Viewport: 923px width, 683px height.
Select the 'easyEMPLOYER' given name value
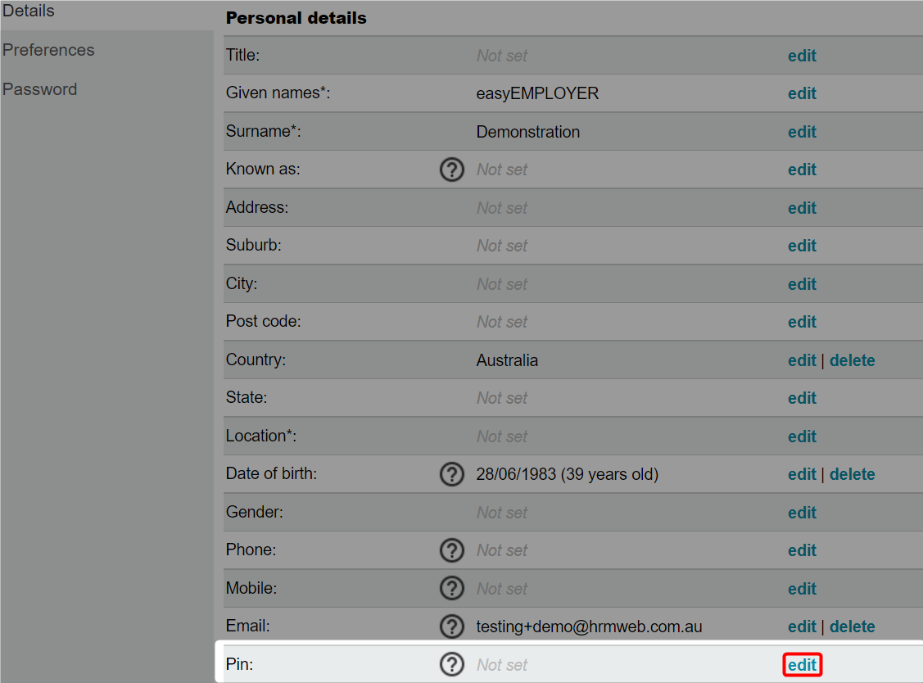[x=537, y=93]
